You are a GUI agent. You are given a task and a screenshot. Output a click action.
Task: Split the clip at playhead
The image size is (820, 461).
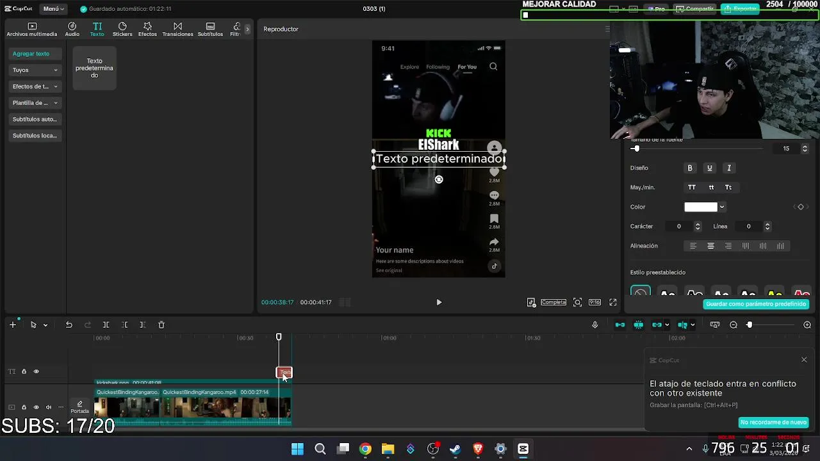(106, 325)
